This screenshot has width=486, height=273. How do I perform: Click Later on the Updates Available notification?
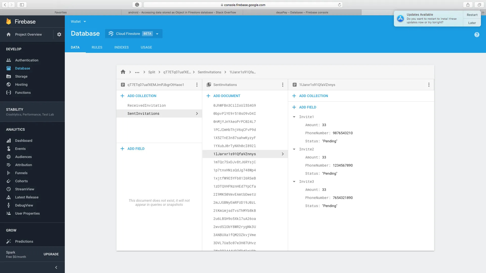[x=472, y=23]
